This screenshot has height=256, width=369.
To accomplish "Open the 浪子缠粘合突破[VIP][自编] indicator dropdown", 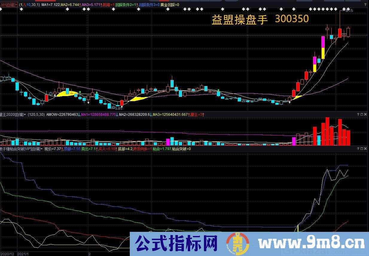I will (x=42, y=149).
